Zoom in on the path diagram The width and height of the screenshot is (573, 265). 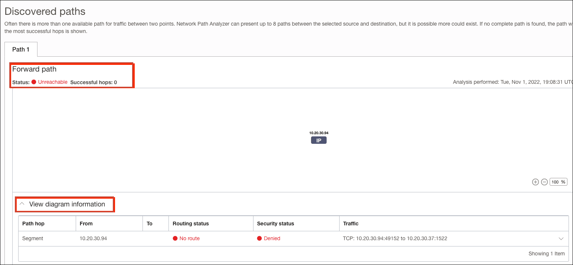[536, 182]
